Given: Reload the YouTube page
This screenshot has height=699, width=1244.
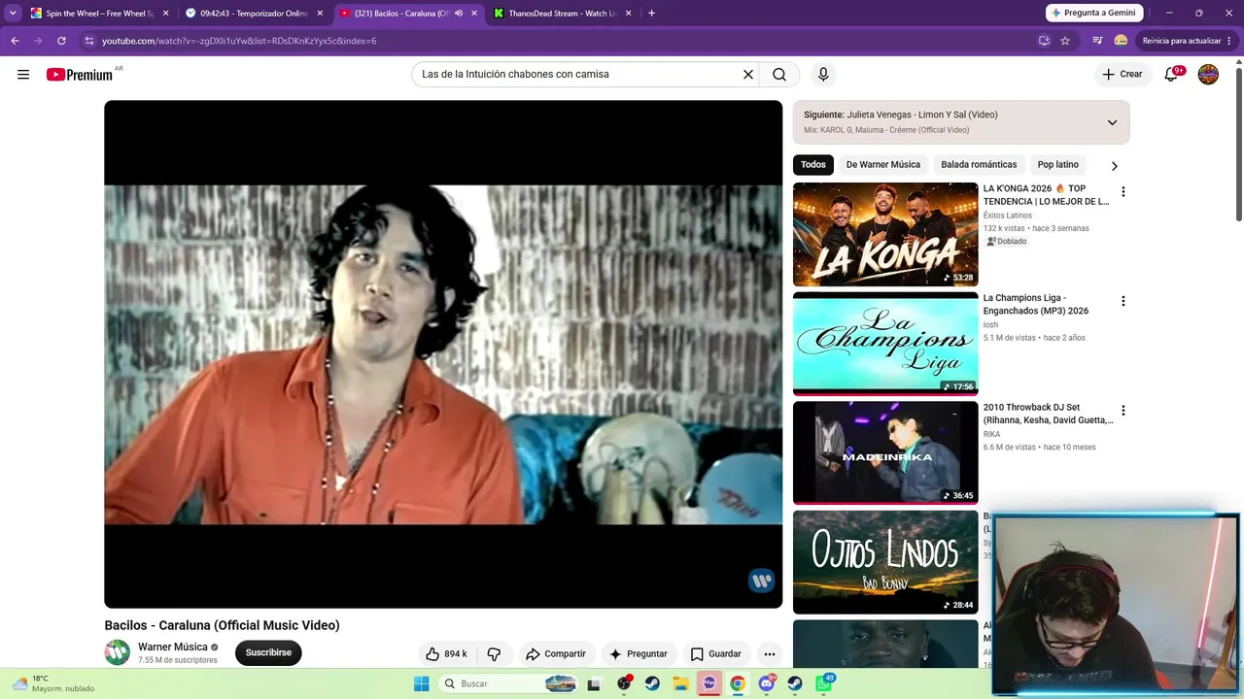Looking at the screenshot, I should click(61, 41).
